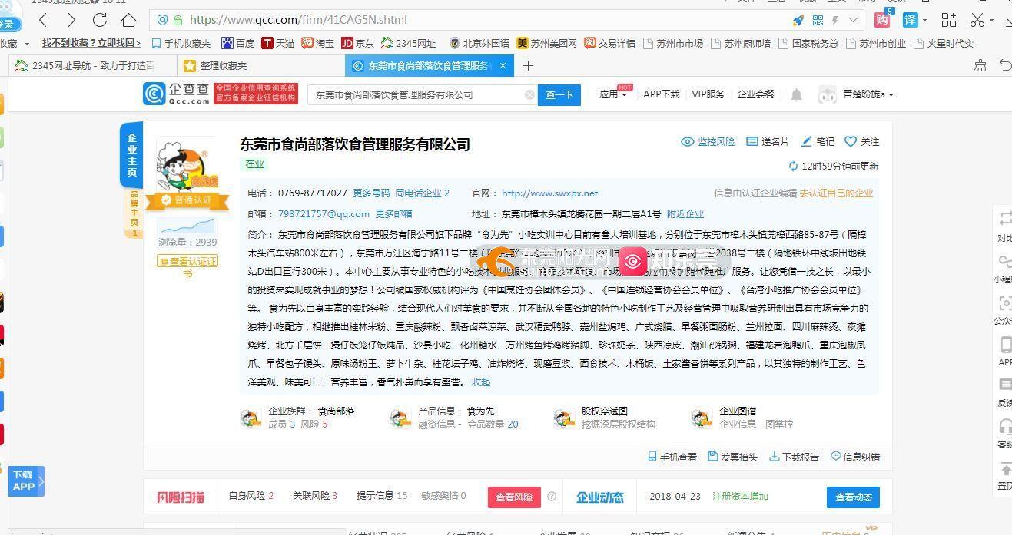Open 北京外国语 bookmark
This screenshot has height=535, width=1012.
(479, 43)
